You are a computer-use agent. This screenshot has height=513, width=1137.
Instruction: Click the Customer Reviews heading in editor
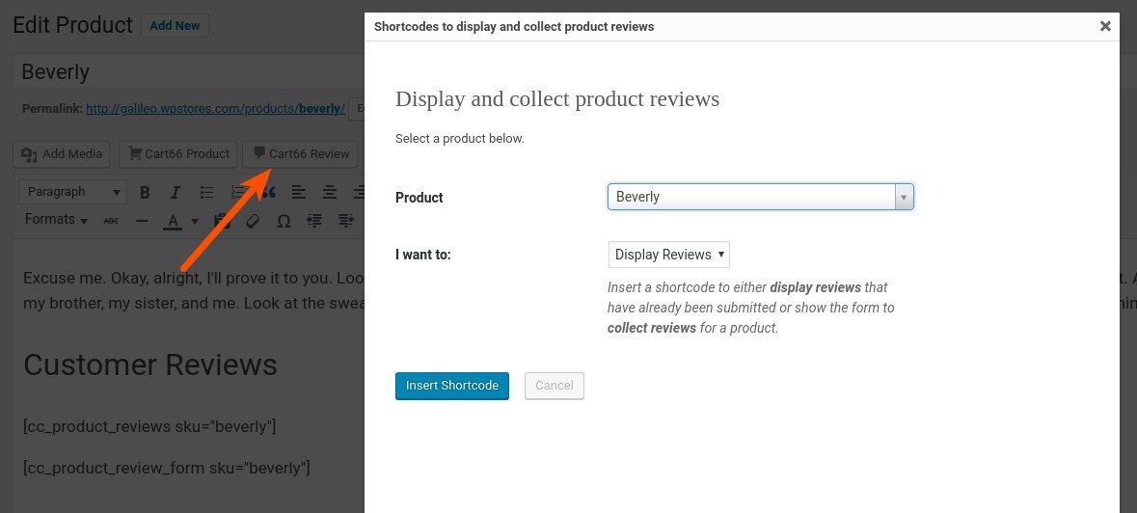pyautogui.click(x=150, y=364)
